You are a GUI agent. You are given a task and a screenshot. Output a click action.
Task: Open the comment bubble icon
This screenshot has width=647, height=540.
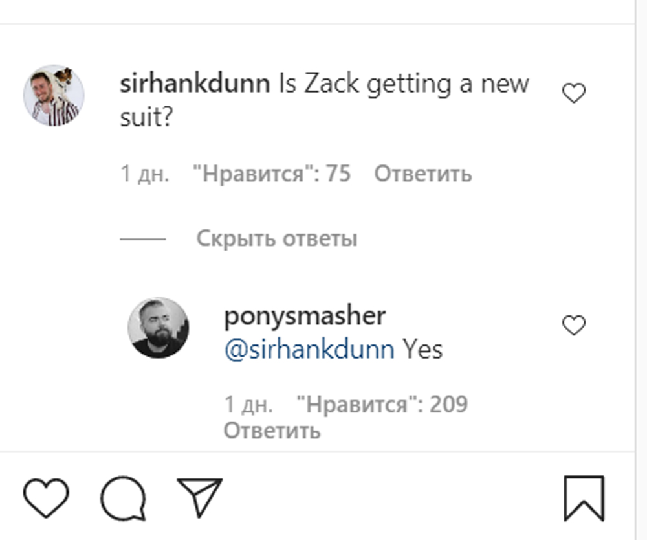(123, 498)
